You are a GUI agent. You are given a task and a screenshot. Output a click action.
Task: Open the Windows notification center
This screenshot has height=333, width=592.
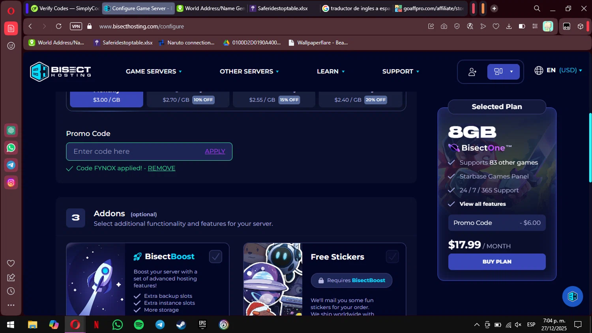pos(578,325)
